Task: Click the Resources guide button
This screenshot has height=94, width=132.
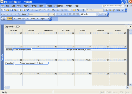Action: click(x=21, y=19)
